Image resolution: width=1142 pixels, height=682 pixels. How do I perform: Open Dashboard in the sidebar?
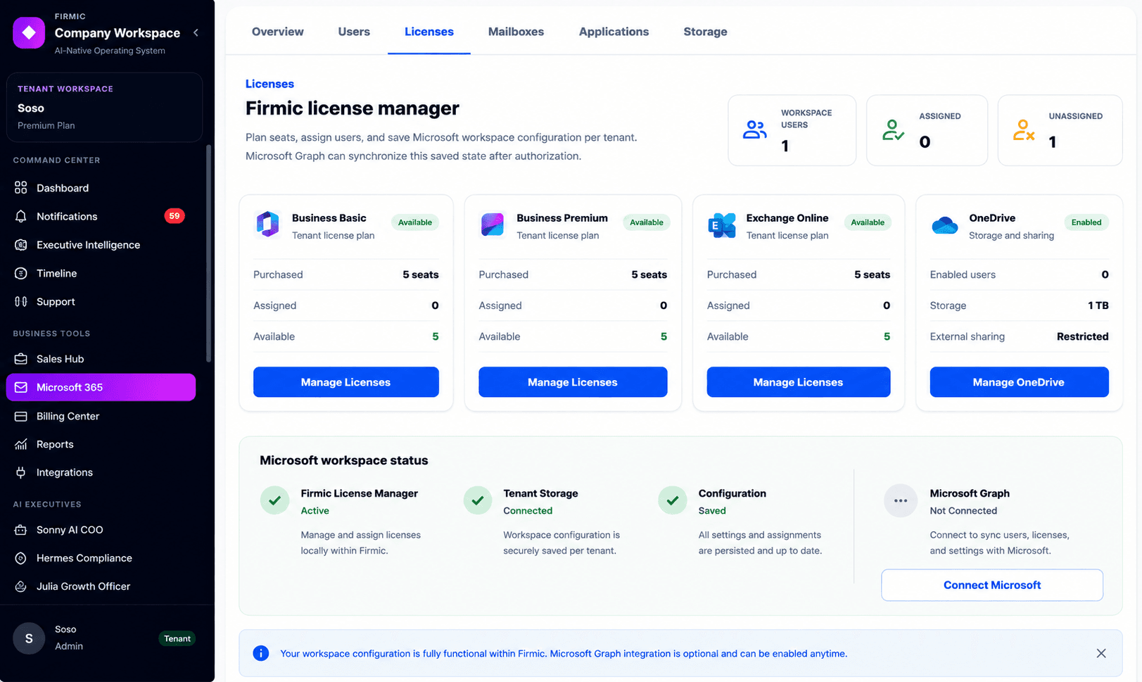pos(101,188)
